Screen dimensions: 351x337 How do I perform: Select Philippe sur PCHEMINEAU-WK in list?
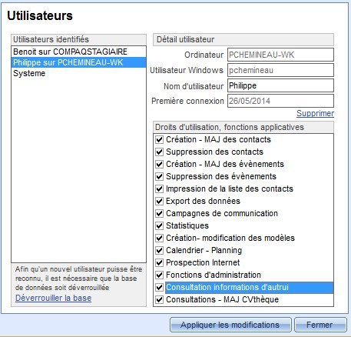pos(78,62)
